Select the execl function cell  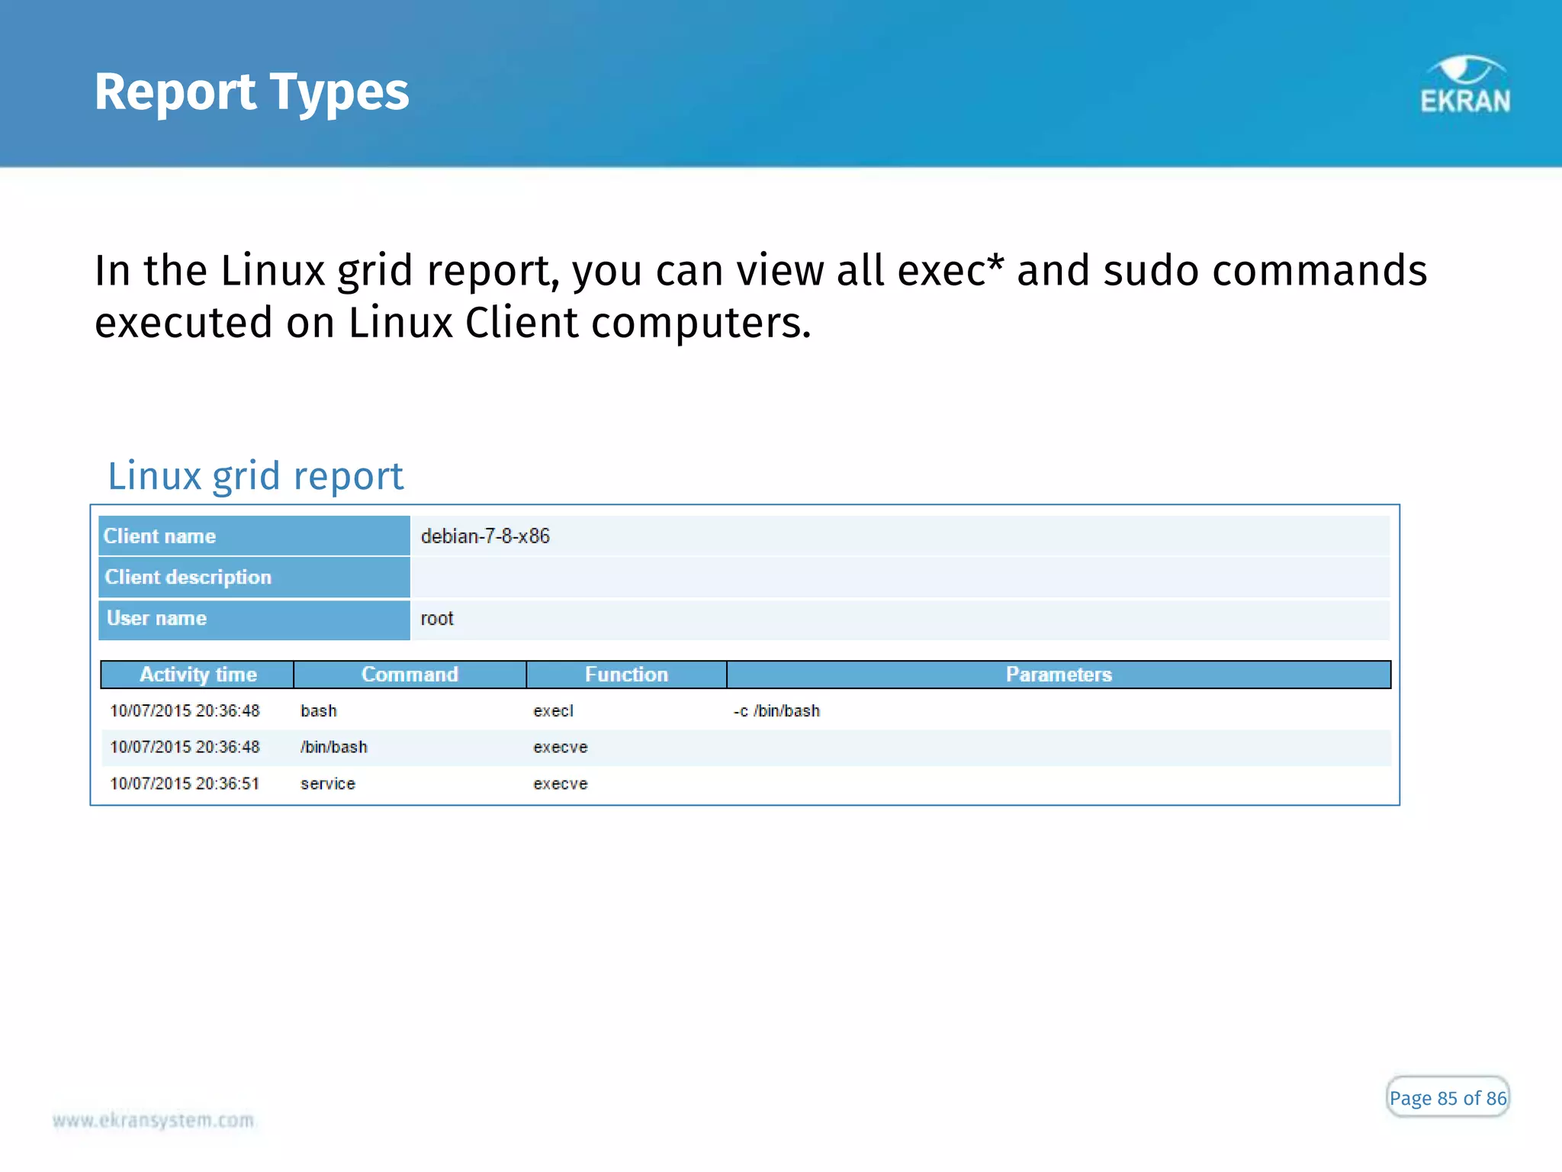pos(553,711)
